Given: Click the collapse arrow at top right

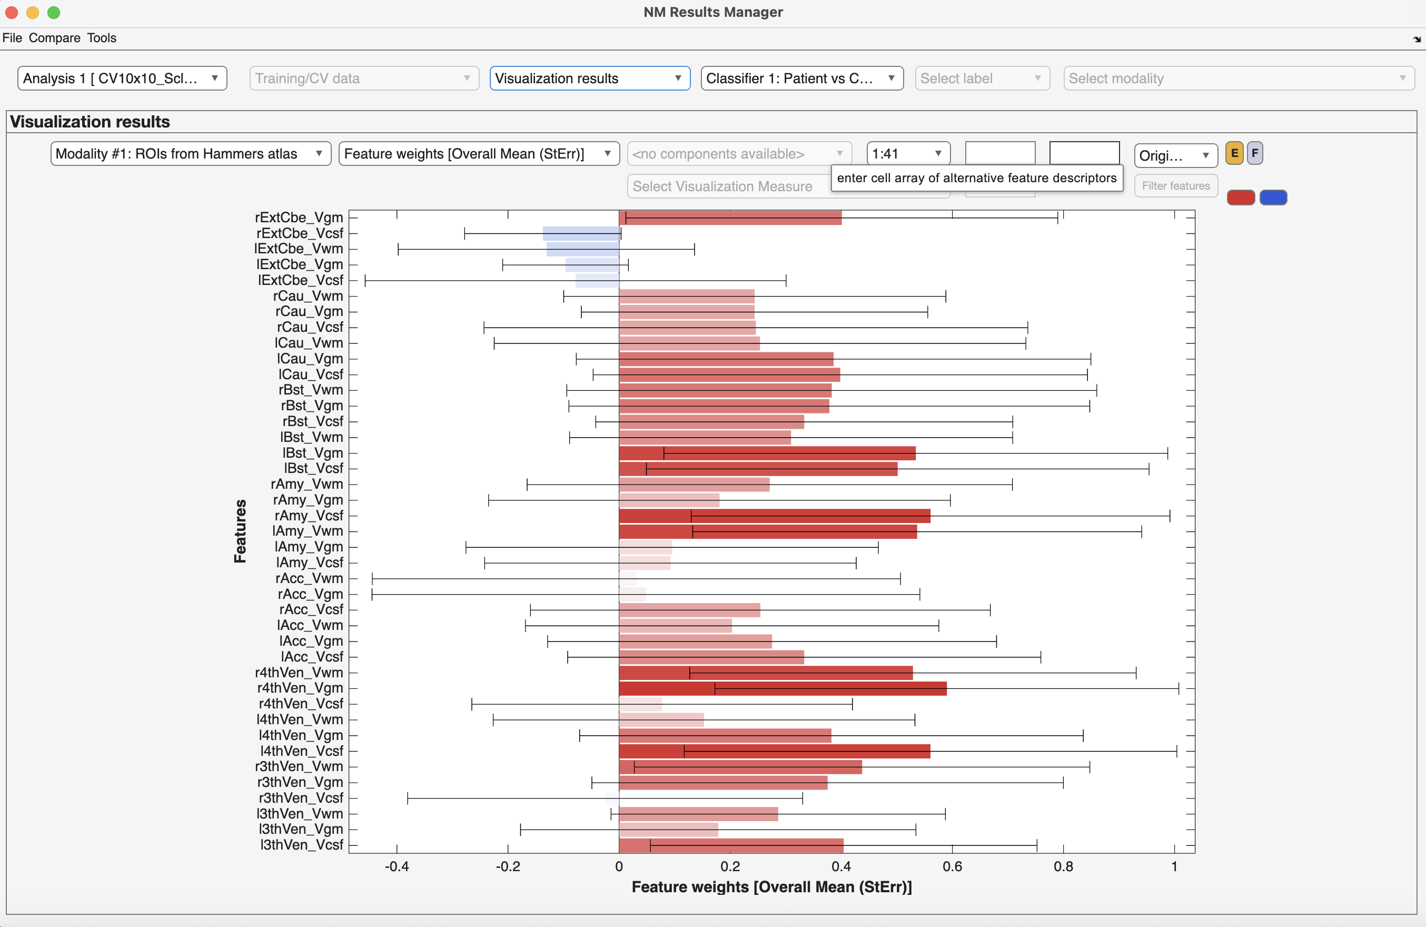Looking at the screenshot, I should tap(1417, 39).
